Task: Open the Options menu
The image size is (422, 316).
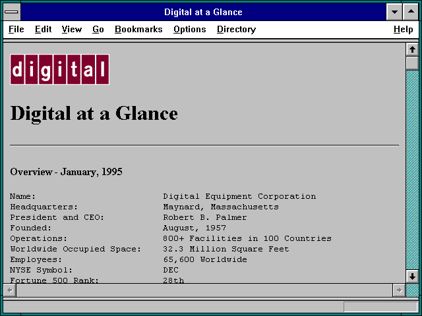Action: pos(189,29)
